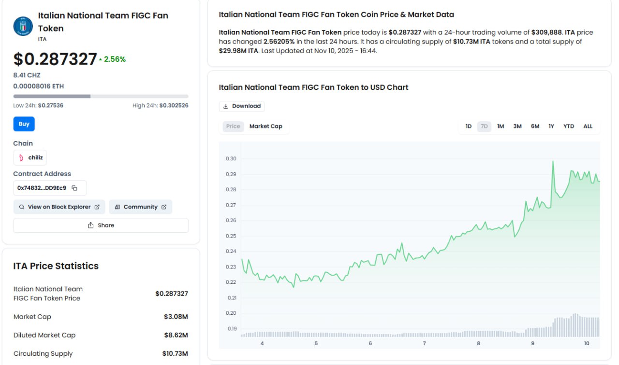The height and width of the screenshot is (365, 619).
Task: Click the green price change arrow
Action: (x=101, y=59)
